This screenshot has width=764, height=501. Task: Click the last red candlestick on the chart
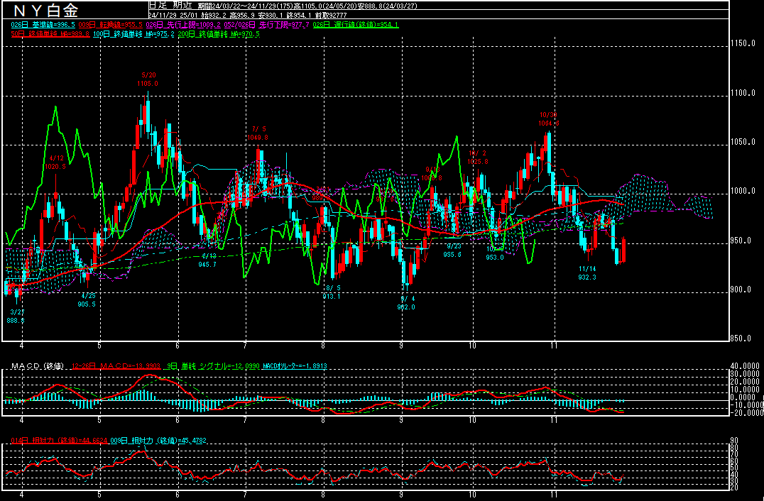[623, 250]
